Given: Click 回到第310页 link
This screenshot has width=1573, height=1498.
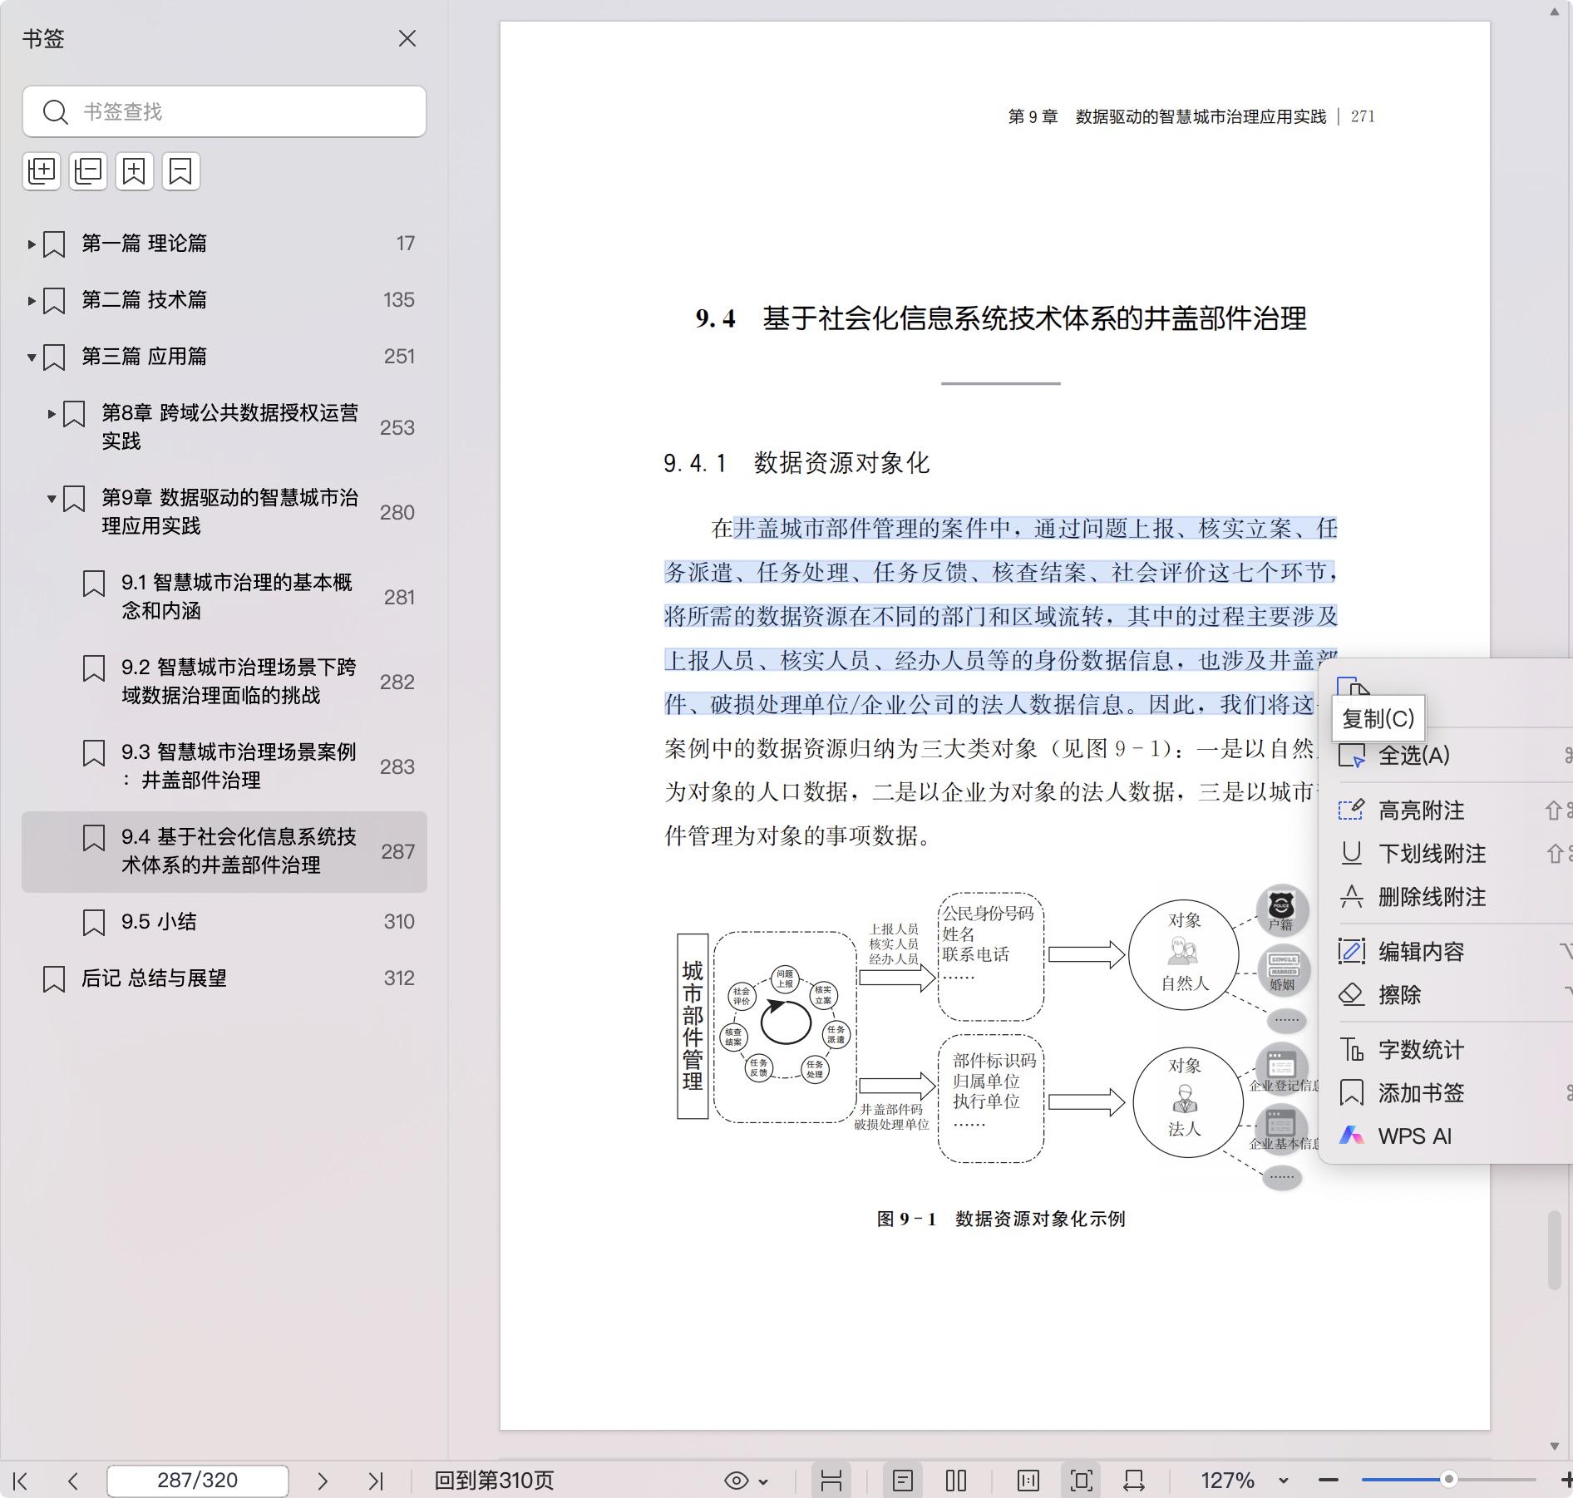Looking at the screenshot, I should [494, 1481].
